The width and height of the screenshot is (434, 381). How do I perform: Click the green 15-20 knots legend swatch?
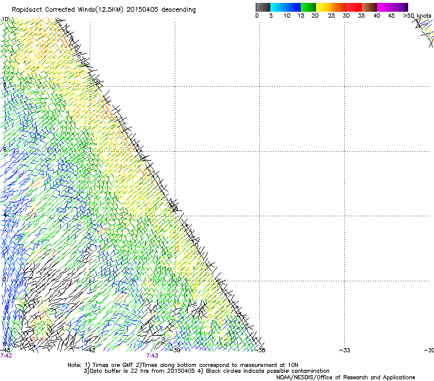[x=308, y=7]
